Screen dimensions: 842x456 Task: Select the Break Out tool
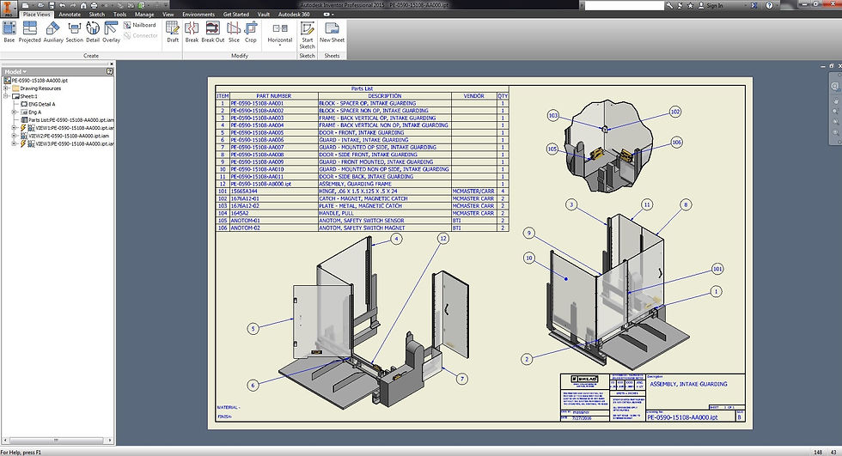[x=213, y=32]
